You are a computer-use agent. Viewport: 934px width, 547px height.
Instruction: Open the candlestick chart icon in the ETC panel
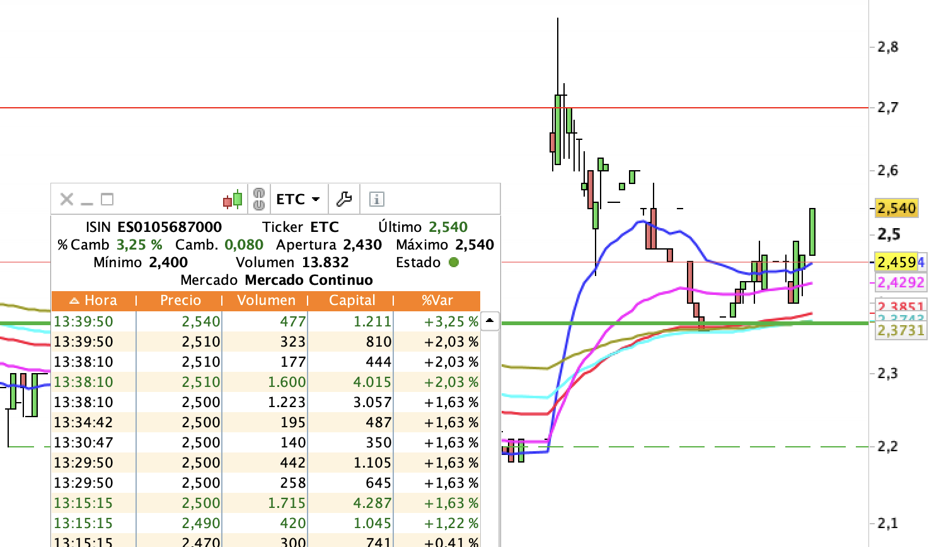(233, 200)
